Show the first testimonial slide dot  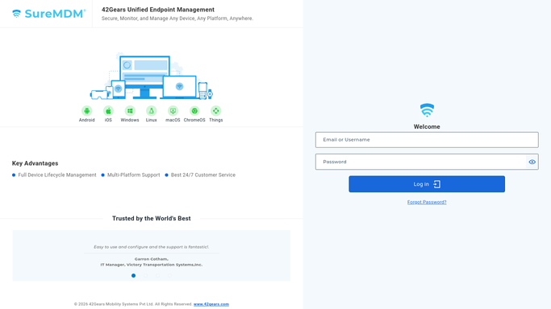(x=134, y=276)
